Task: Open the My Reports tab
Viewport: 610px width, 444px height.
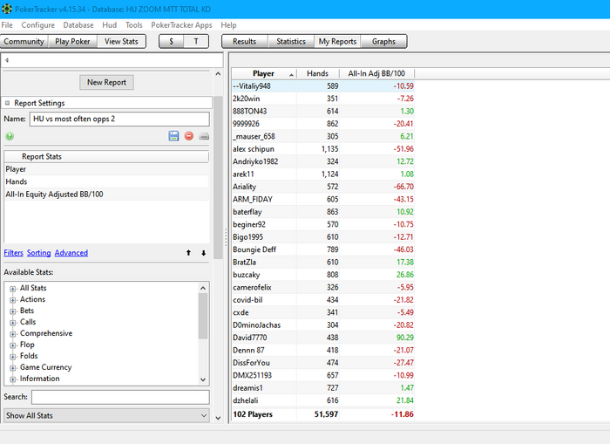Action: pyautogui.click(x=338, y=41)
